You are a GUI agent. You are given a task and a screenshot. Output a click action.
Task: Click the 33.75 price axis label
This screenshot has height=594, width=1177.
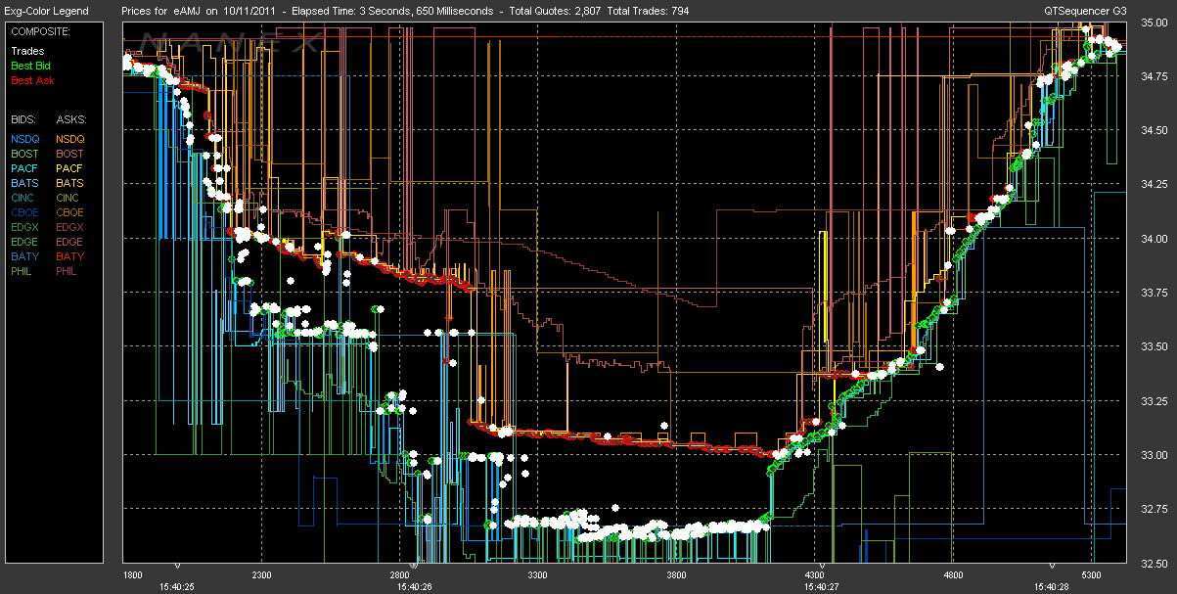[1154, 293]
